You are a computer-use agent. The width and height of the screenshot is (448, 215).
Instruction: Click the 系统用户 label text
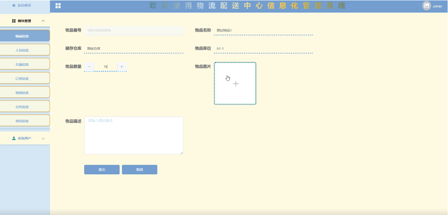tap(24, 138)
